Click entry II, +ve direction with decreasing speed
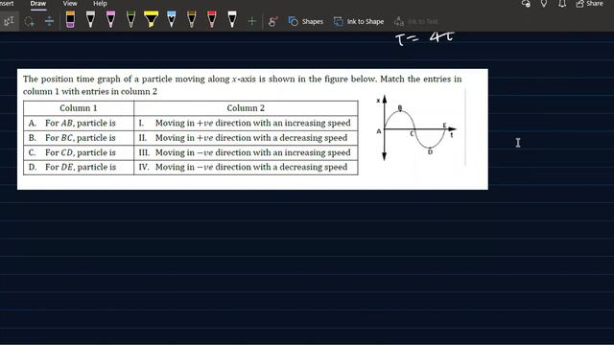This screenshot has width=614, height=345. pos(246,138)
